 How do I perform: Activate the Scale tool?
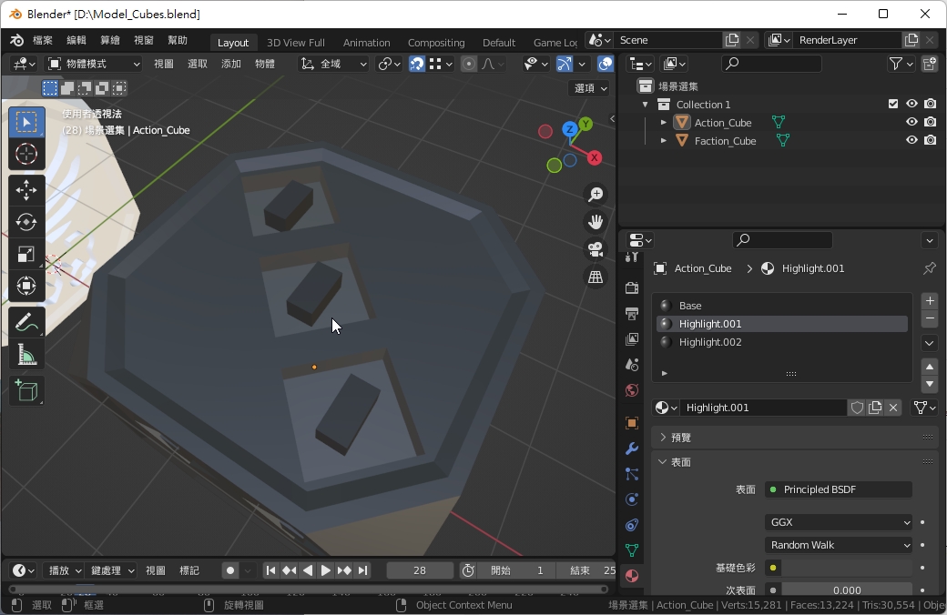(x=26, y=255)
